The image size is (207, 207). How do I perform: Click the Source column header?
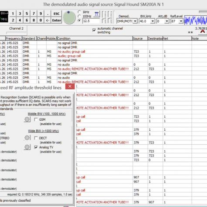[x=140, y=38]
